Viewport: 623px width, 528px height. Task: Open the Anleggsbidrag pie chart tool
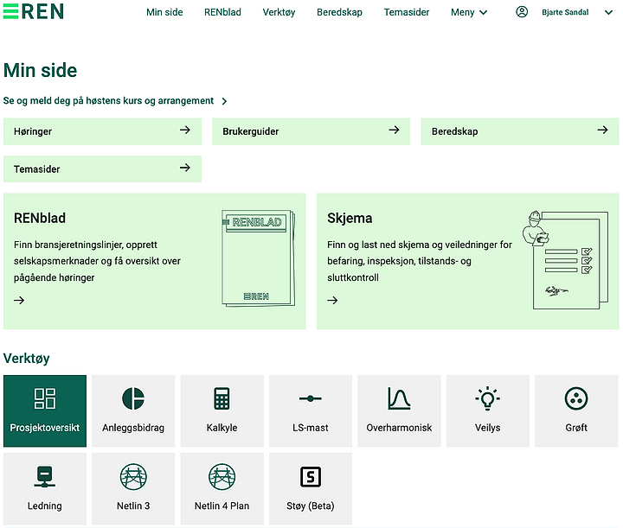(x=133, y=410)
